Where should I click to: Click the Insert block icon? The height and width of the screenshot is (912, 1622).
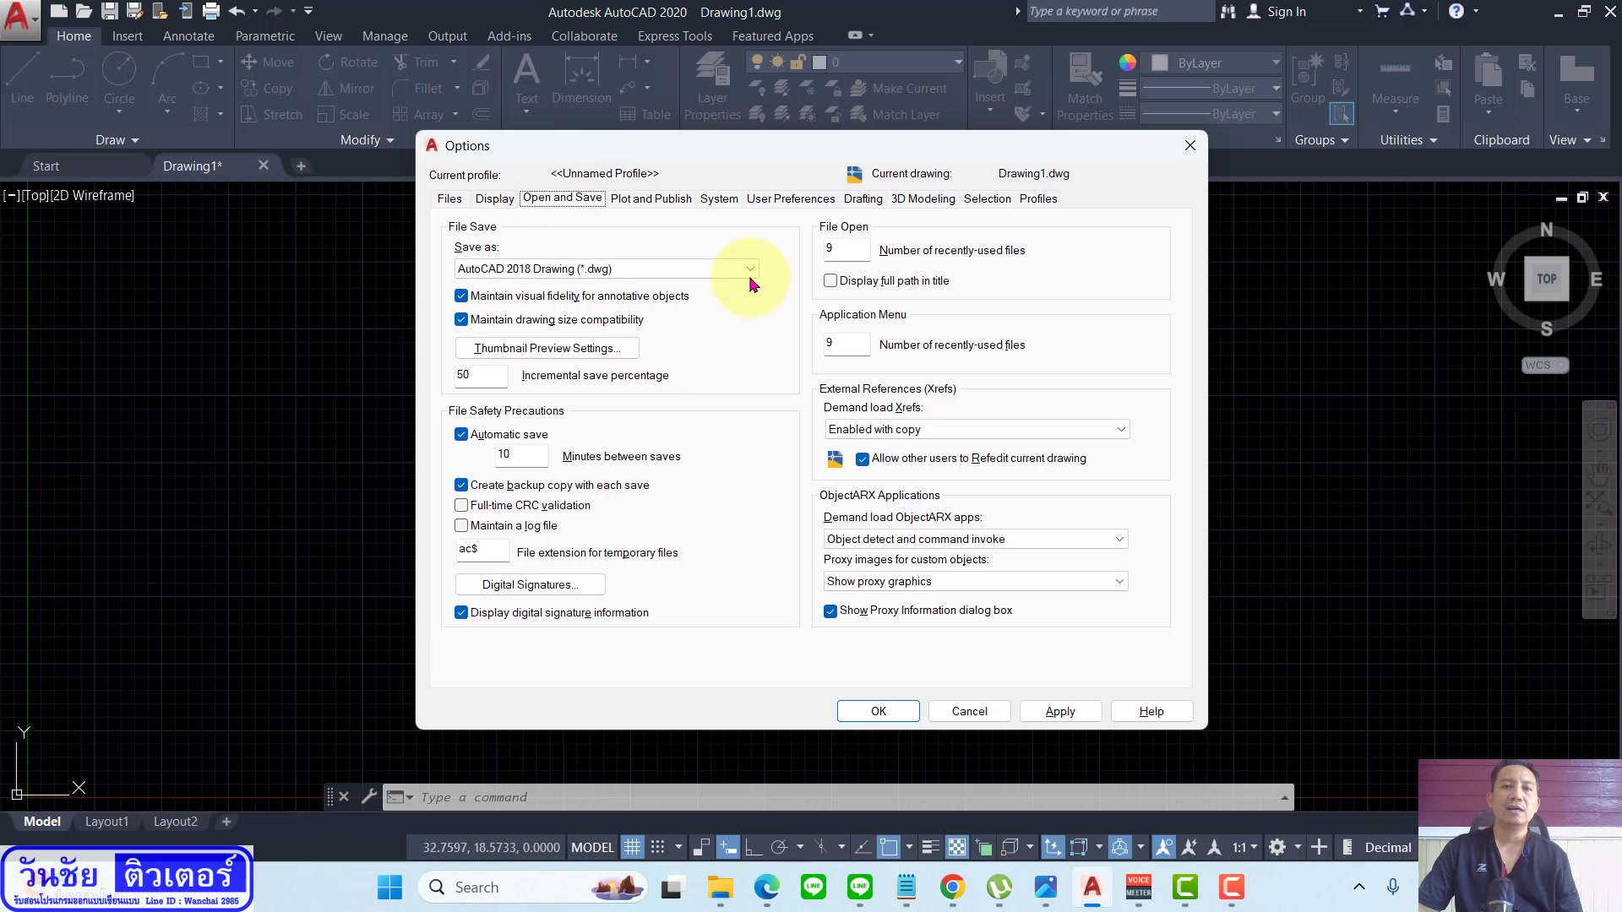pyautogui.click(x=989, y=79)
